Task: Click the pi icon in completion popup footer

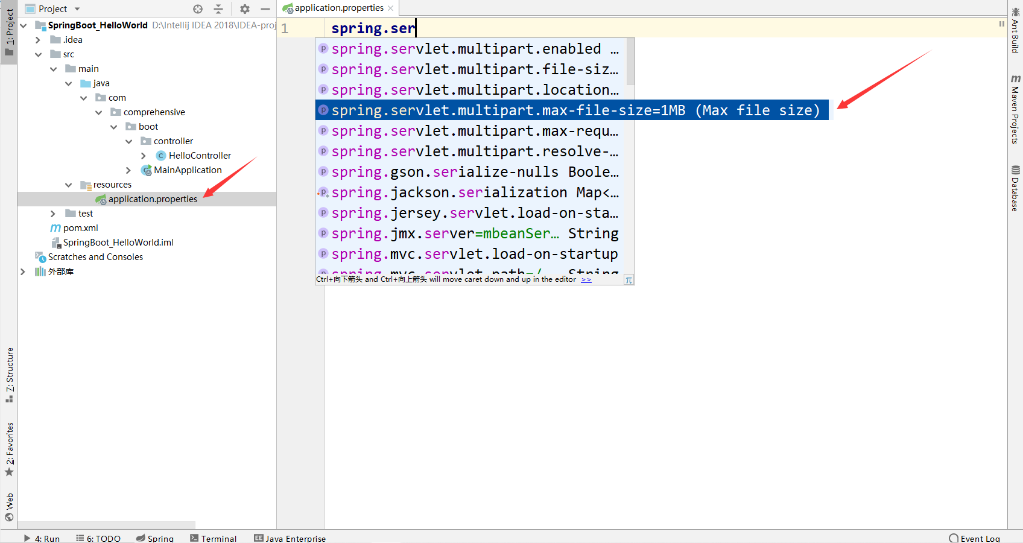Action: coord(629,280)
